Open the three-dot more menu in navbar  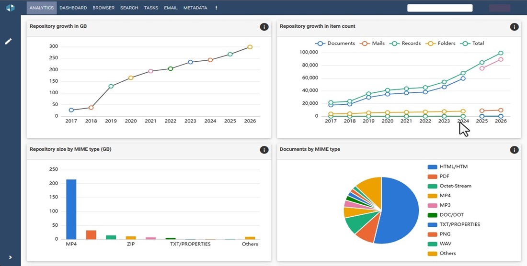click(216, 8)
